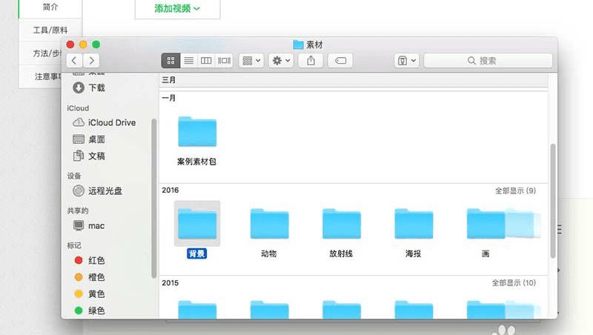Click 全部显示 (10) for 2015
Screen dimensions: 593x335
(x=514, y=283)
